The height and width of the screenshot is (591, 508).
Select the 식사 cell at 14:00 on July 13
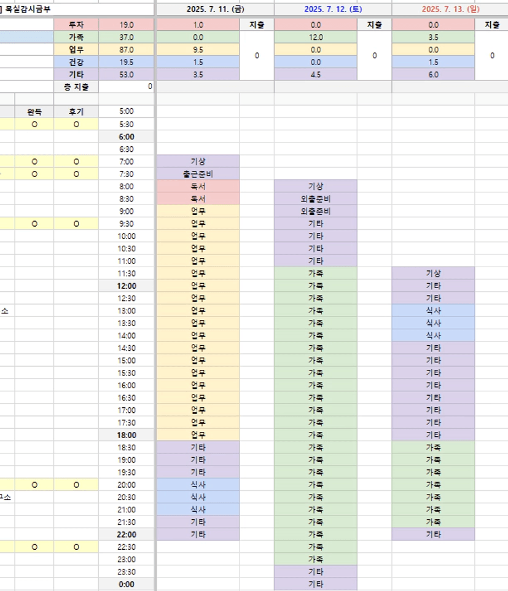click(x=434, y=336)
